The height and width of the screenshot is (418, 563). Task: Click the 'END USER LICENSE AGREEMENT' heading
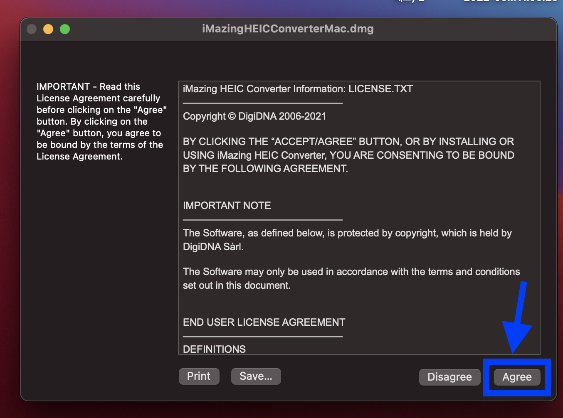[x=264, y=322]
